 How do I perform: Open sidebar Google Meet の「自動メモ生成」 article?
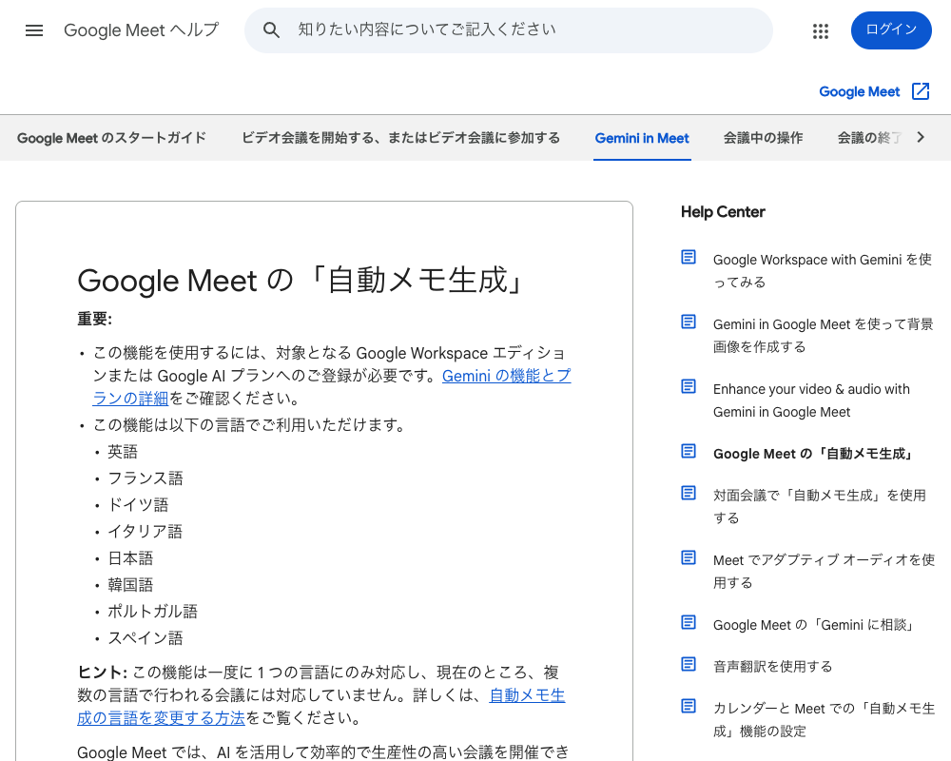coord(813,454)
